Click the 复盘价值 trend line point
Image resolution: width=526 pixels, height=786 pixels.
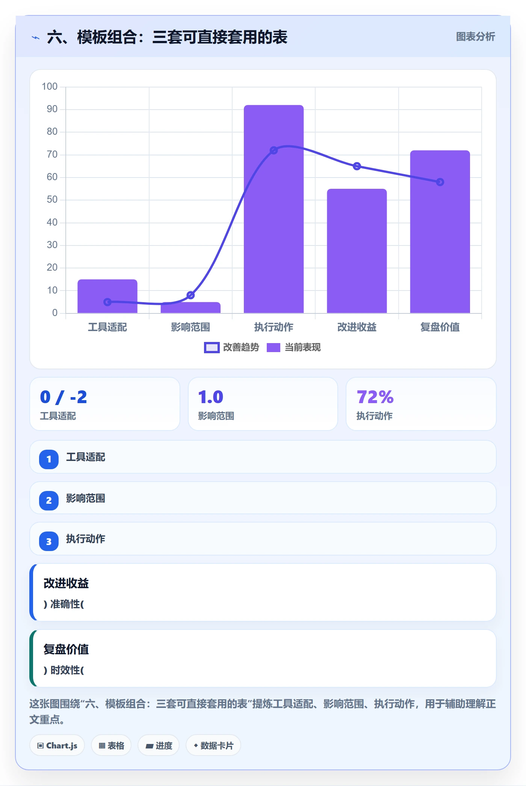click(440, 182)
